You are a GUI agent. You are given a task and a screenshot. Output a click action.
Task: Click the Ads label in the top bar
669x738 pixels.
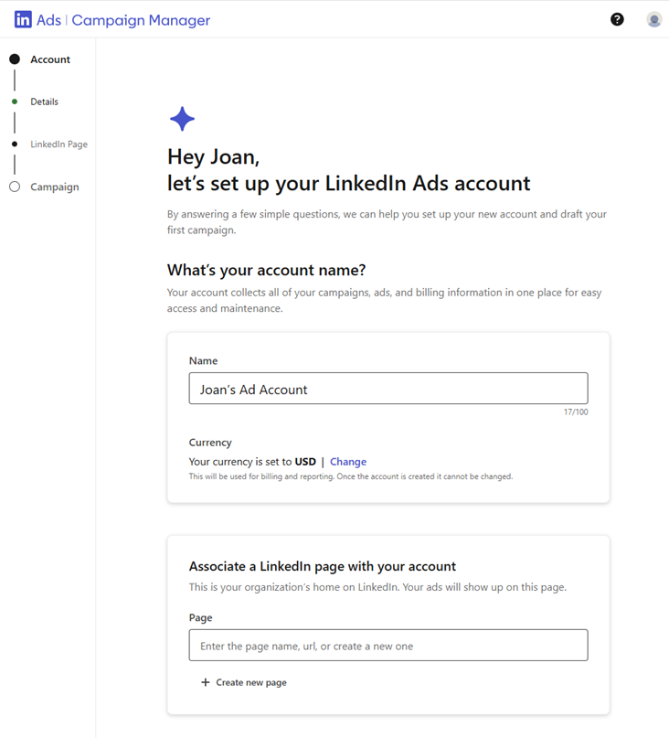point(50,18)
